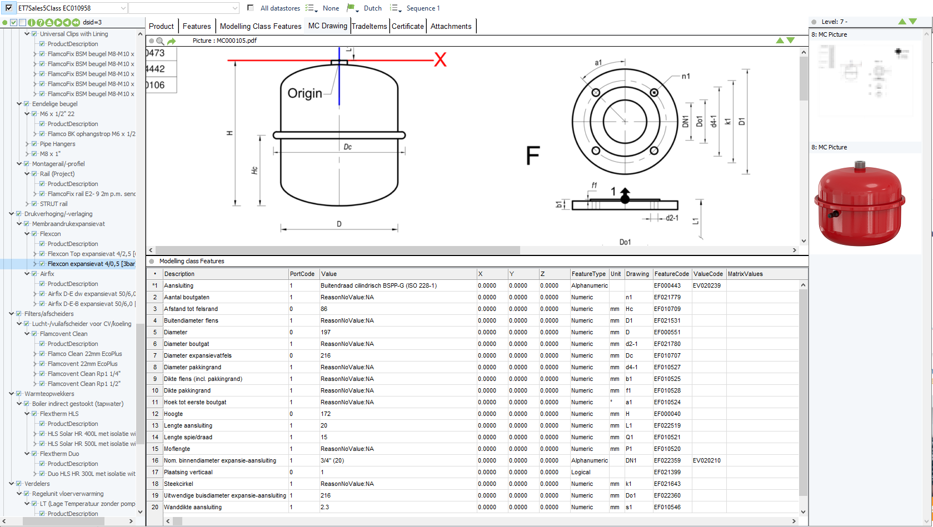Screen dimensions: 933x527
Task: Switch to the Modelling Class Features tab
Action: (260, 27)
